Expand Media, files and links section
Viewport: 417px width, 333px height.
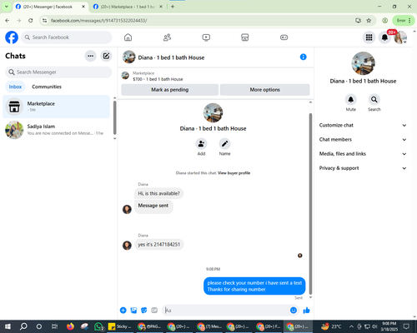(x=363, y=154)
